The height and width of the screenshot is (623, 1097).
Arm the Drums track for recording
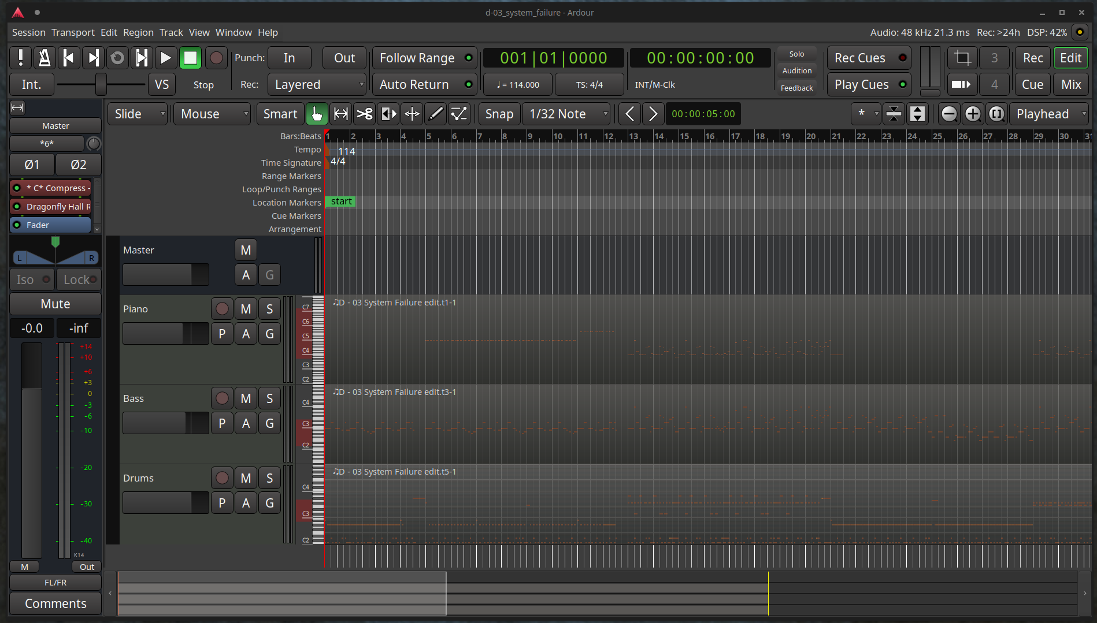pos(222,478)
